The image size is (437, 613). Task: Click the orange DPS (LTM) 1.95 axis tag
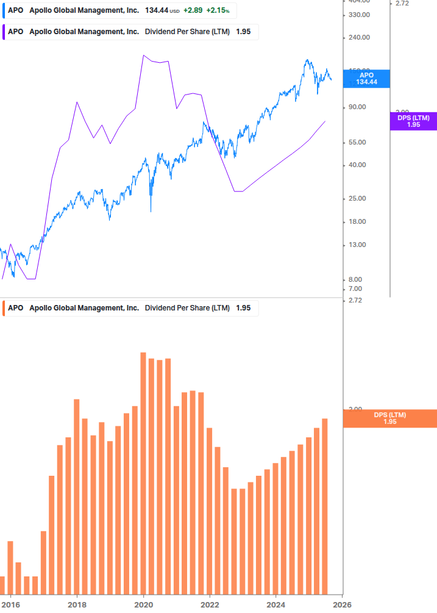389,418
